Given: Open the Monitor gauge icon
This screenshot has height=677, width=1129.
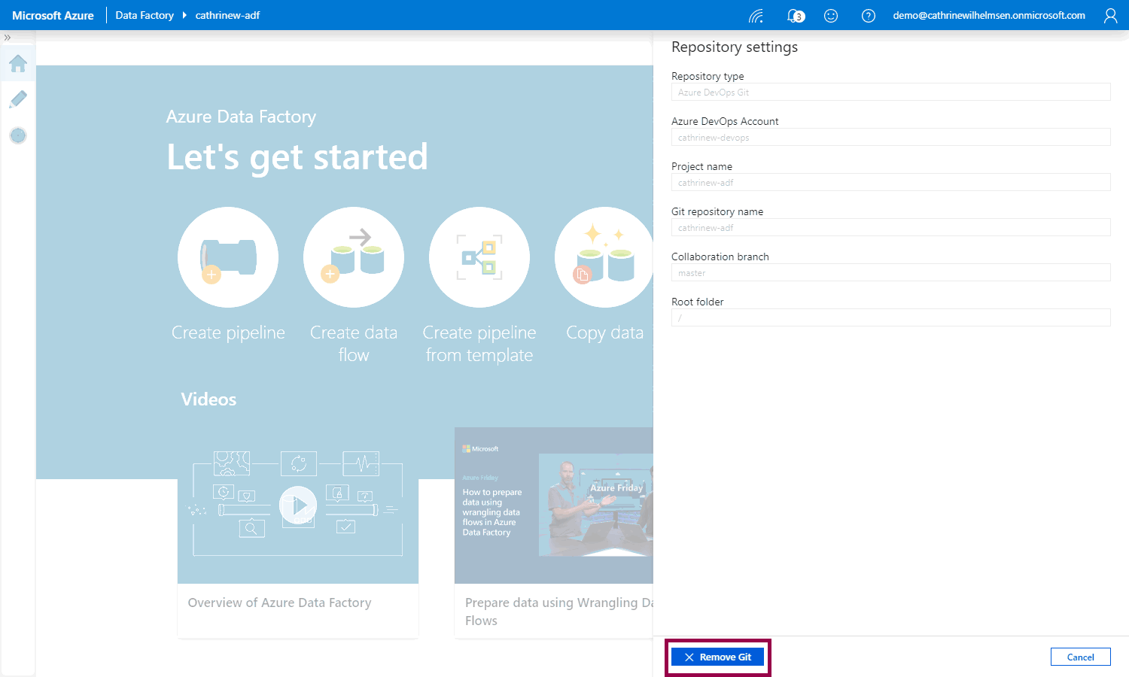Looking at the screenshot, I should (x=18, y=135).
